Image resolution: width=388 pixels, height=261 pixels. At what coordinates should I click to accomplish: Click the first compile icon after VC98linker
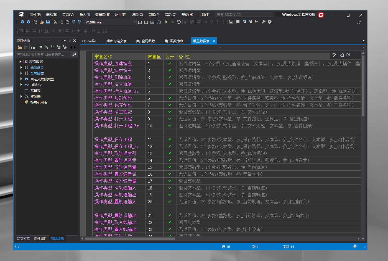[x=140, y=22]
